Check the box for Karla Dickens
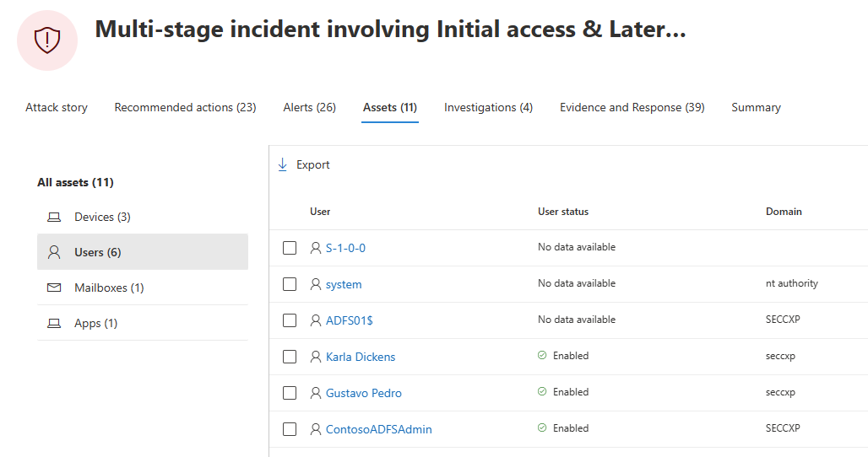Viewport: 868px width, 457px height. (x=290, y=357)
